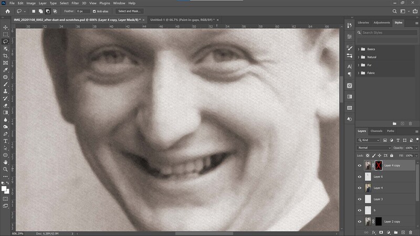
Task: Toggle visibility of layer b
Action: tap(360, 210)
